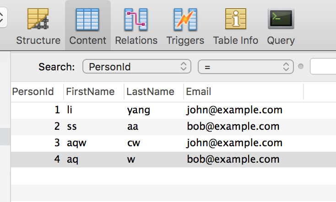Image resolution: width=336 pixels, height=202 pixels.
Task: Select the row with FirstName ss
Action: point(173,127)
